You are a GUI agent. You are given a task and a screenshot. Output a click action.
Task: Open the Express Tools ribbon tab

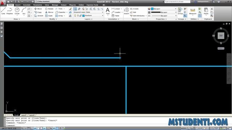pyautogui.click(x=92, y=5)
